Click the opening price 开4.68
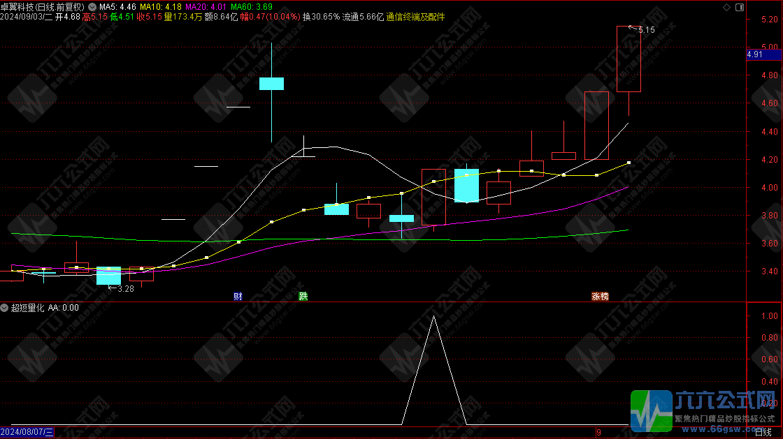Viewport: 783px width, 439px height. tap(67, 17)
